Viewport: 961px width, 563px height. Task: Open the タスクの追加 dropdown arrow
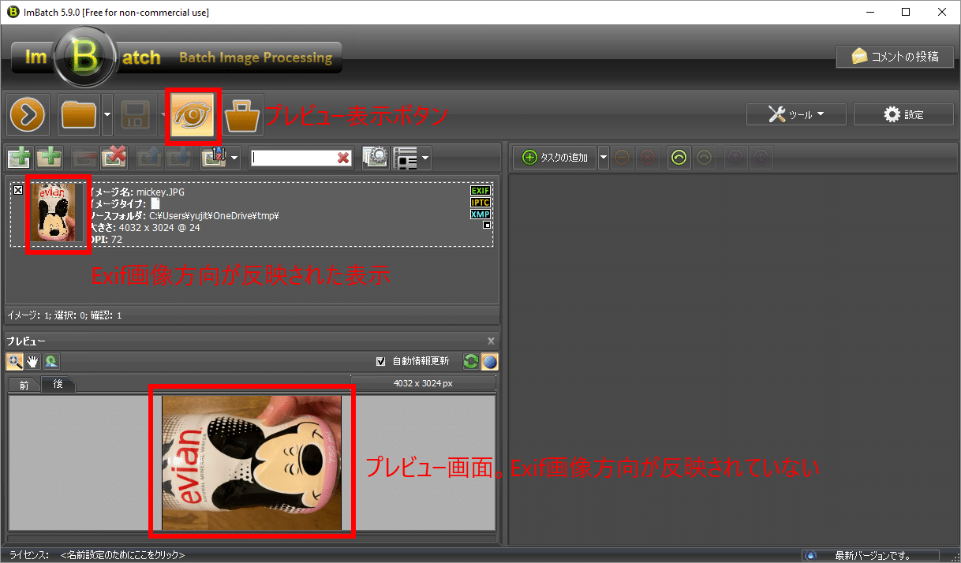[x=604, y=157]
